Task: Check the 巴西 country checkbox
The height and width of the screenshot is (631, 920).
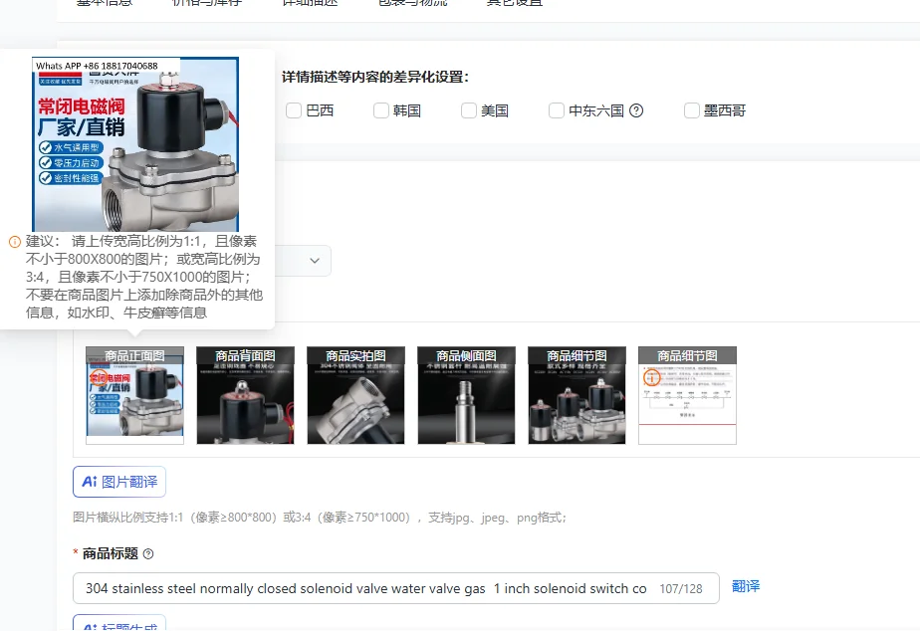Action: (x=294, y=110)
